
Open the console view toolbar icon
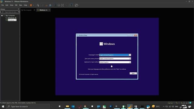71,5
